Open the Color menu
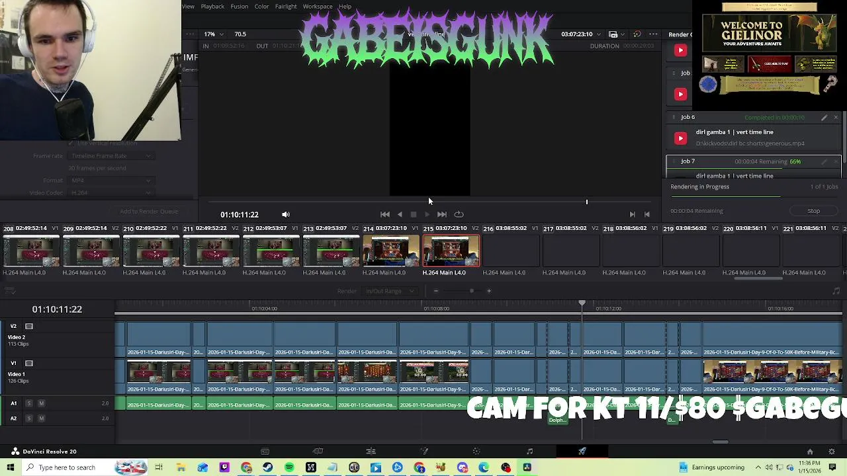 (x=261, y=7)
